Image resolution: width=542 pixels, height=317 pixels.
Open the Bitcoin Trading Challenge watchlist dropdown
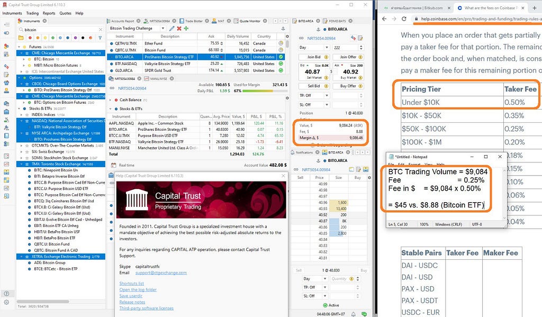(163, 29)
